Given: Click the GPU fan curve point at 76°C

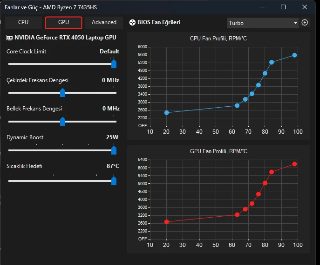Looking at the screenshot, I should tap(259, 194).
